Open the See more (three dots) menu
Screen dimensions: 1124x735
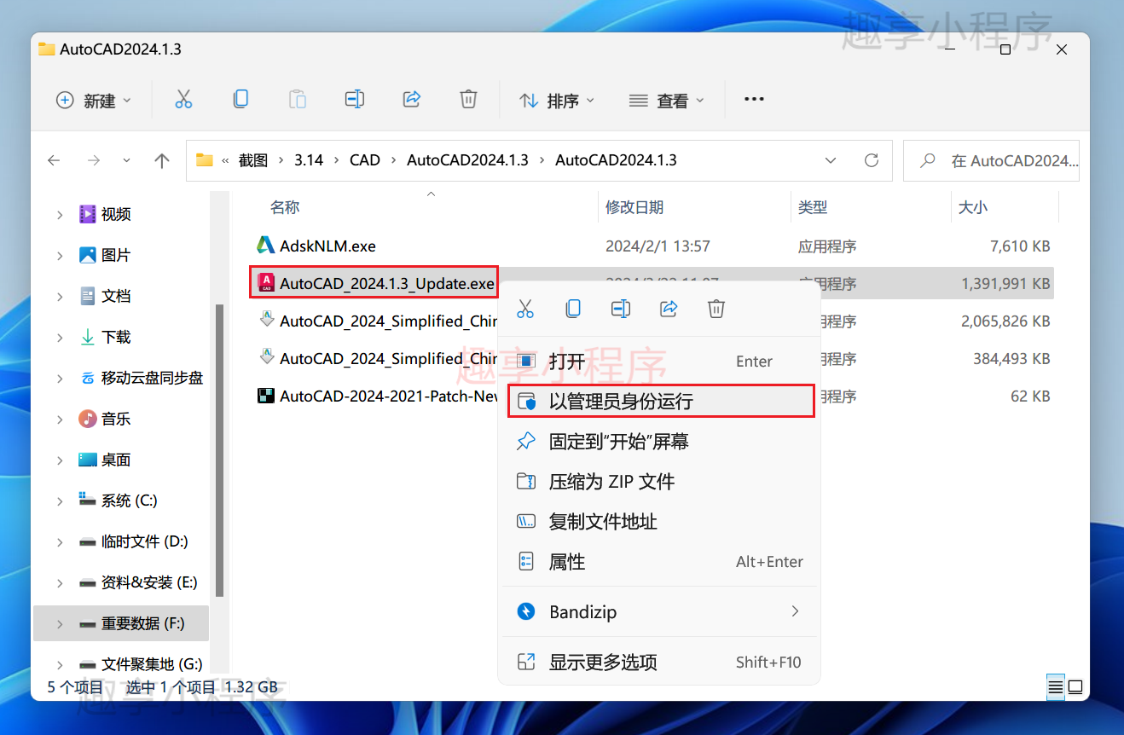click(754, 100)
